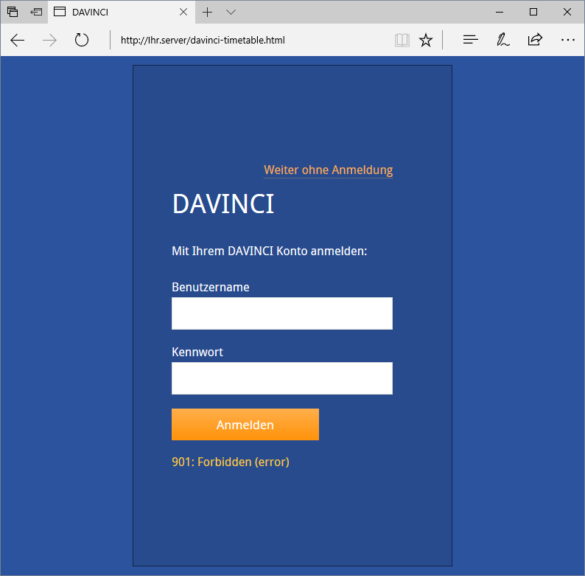Share this page via share icon
This screenshot has height=576, width=585.
(x=535, y=40)
